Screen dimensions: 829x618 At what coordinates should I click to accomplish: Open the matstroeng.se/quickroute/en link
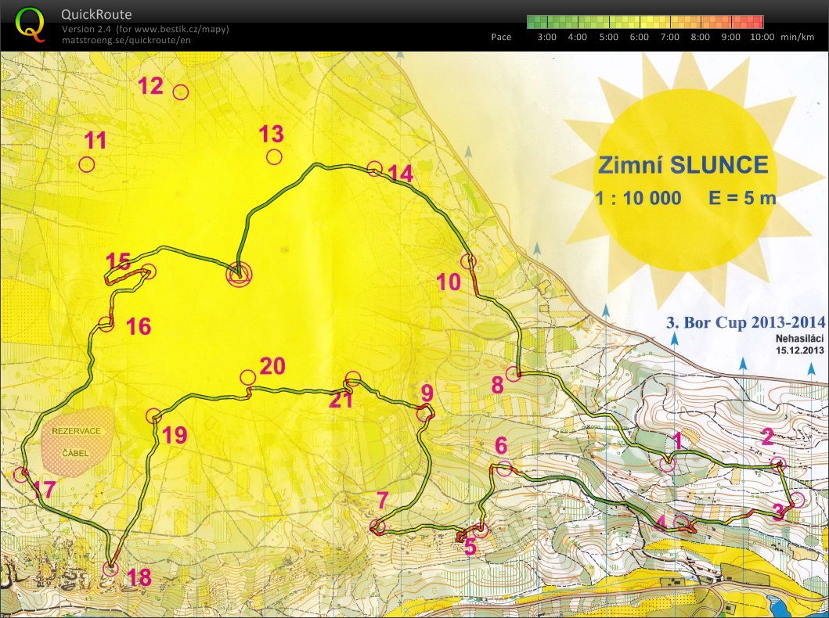126,40
